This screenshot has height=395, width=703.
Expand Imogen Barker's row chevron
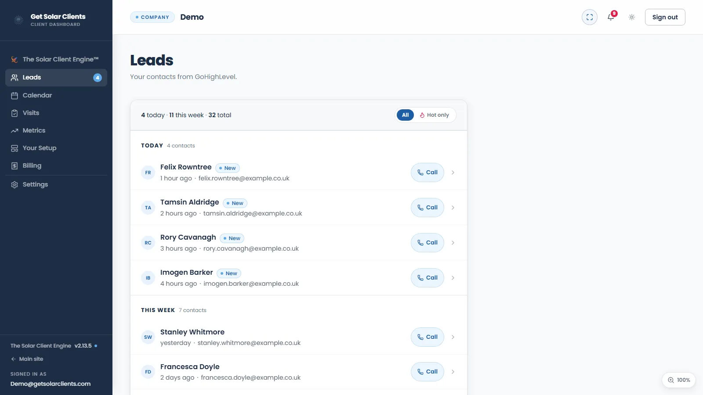click(453, 278)
